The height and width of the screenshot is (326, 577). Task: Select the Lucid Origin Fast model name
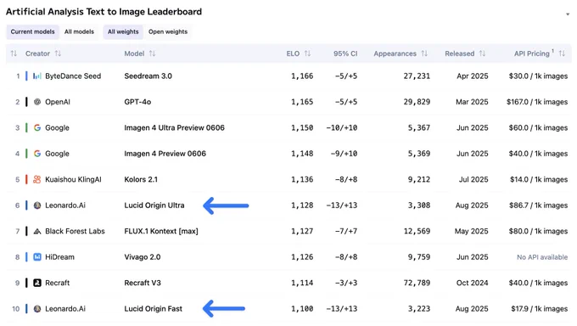coord(153,309)
